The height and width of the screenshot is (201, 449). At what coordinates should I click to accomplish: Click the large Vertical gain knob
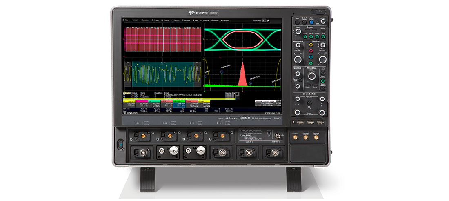tap(322, 59)
